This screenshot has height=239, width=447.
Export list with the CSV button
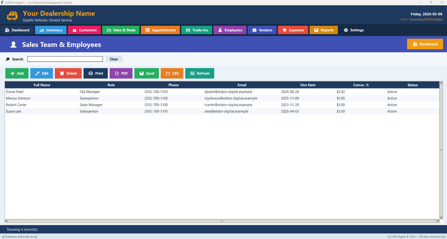tap(172, 74)
